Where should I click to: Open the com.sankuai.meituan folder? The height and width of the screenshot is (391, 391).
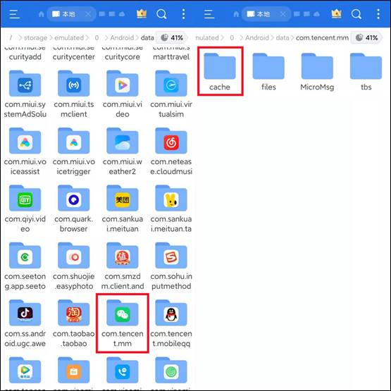pos(122,209)
